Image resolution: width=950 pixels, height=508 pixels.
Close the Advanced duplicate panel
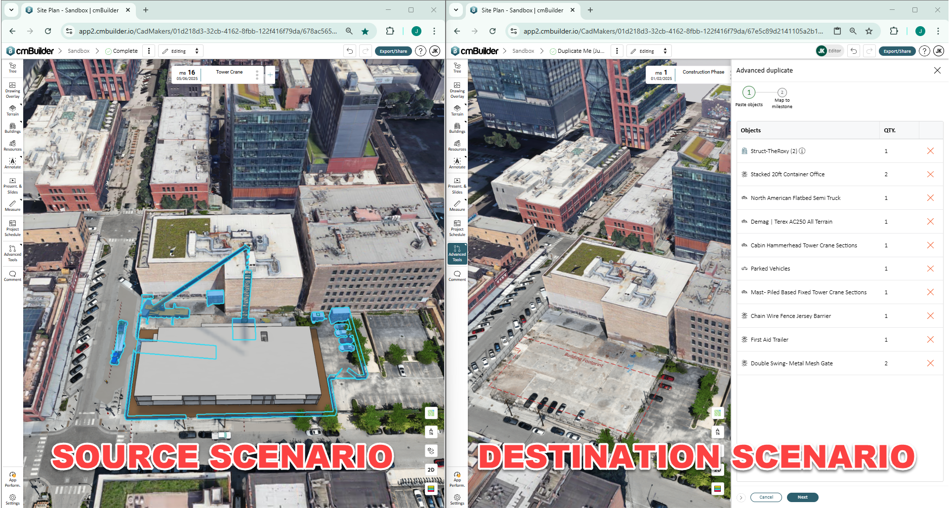coord(937,70)
